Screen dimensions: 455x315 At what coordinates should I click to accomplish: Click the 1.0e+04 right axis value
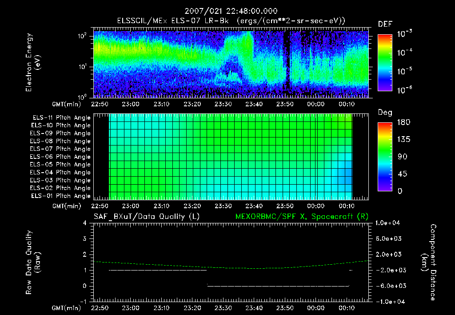387,223
